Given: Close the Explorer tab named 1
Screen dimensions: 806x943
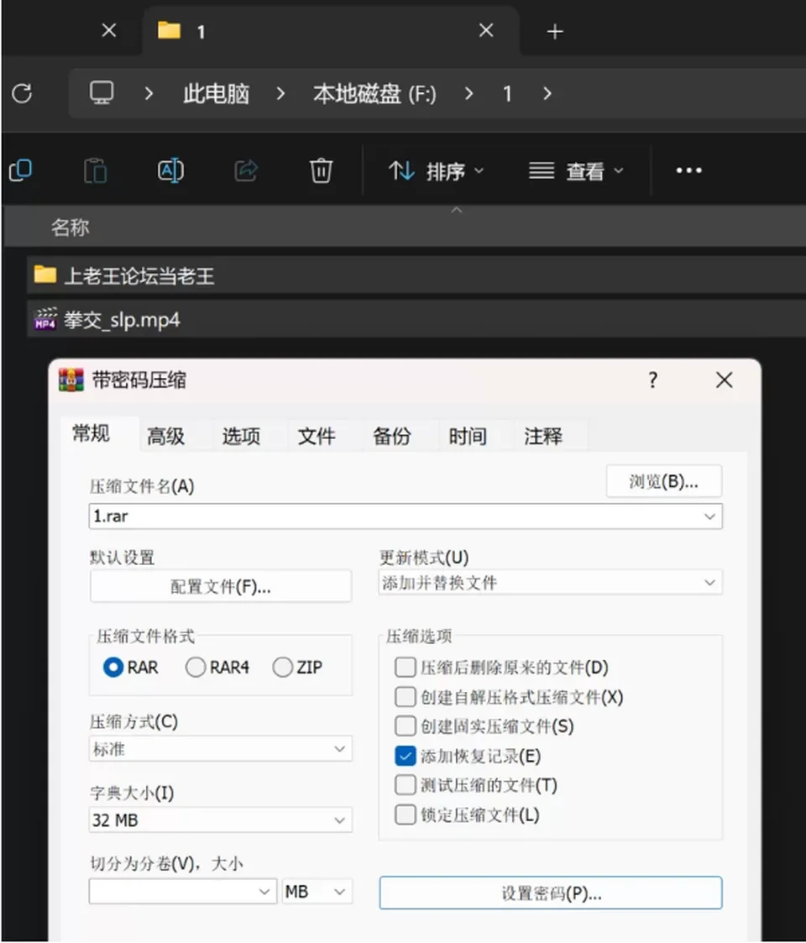Looking at the screenshot, I should click(x=486, y=30).
